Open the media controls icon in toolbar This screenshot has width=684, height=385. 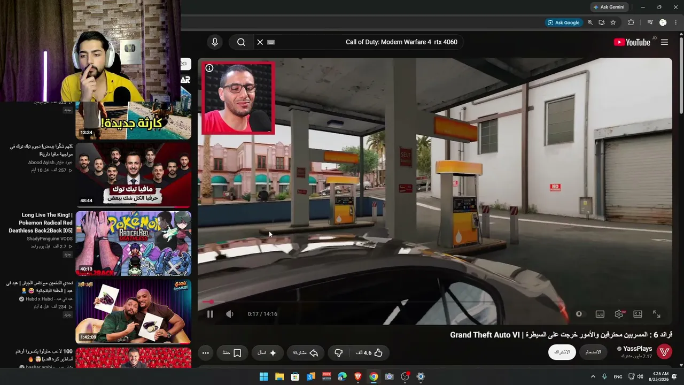click(650, 22)
